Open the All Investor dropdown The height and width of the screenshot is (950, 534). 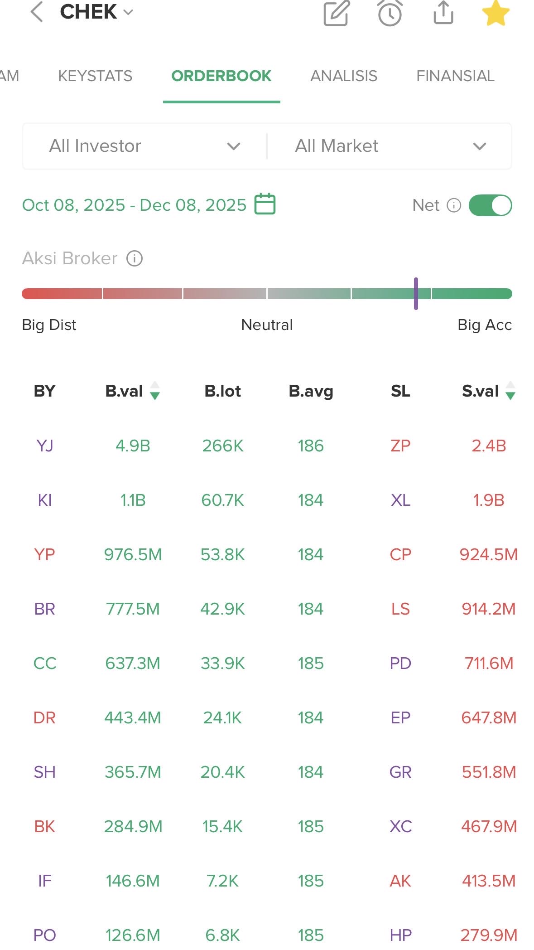145,146
